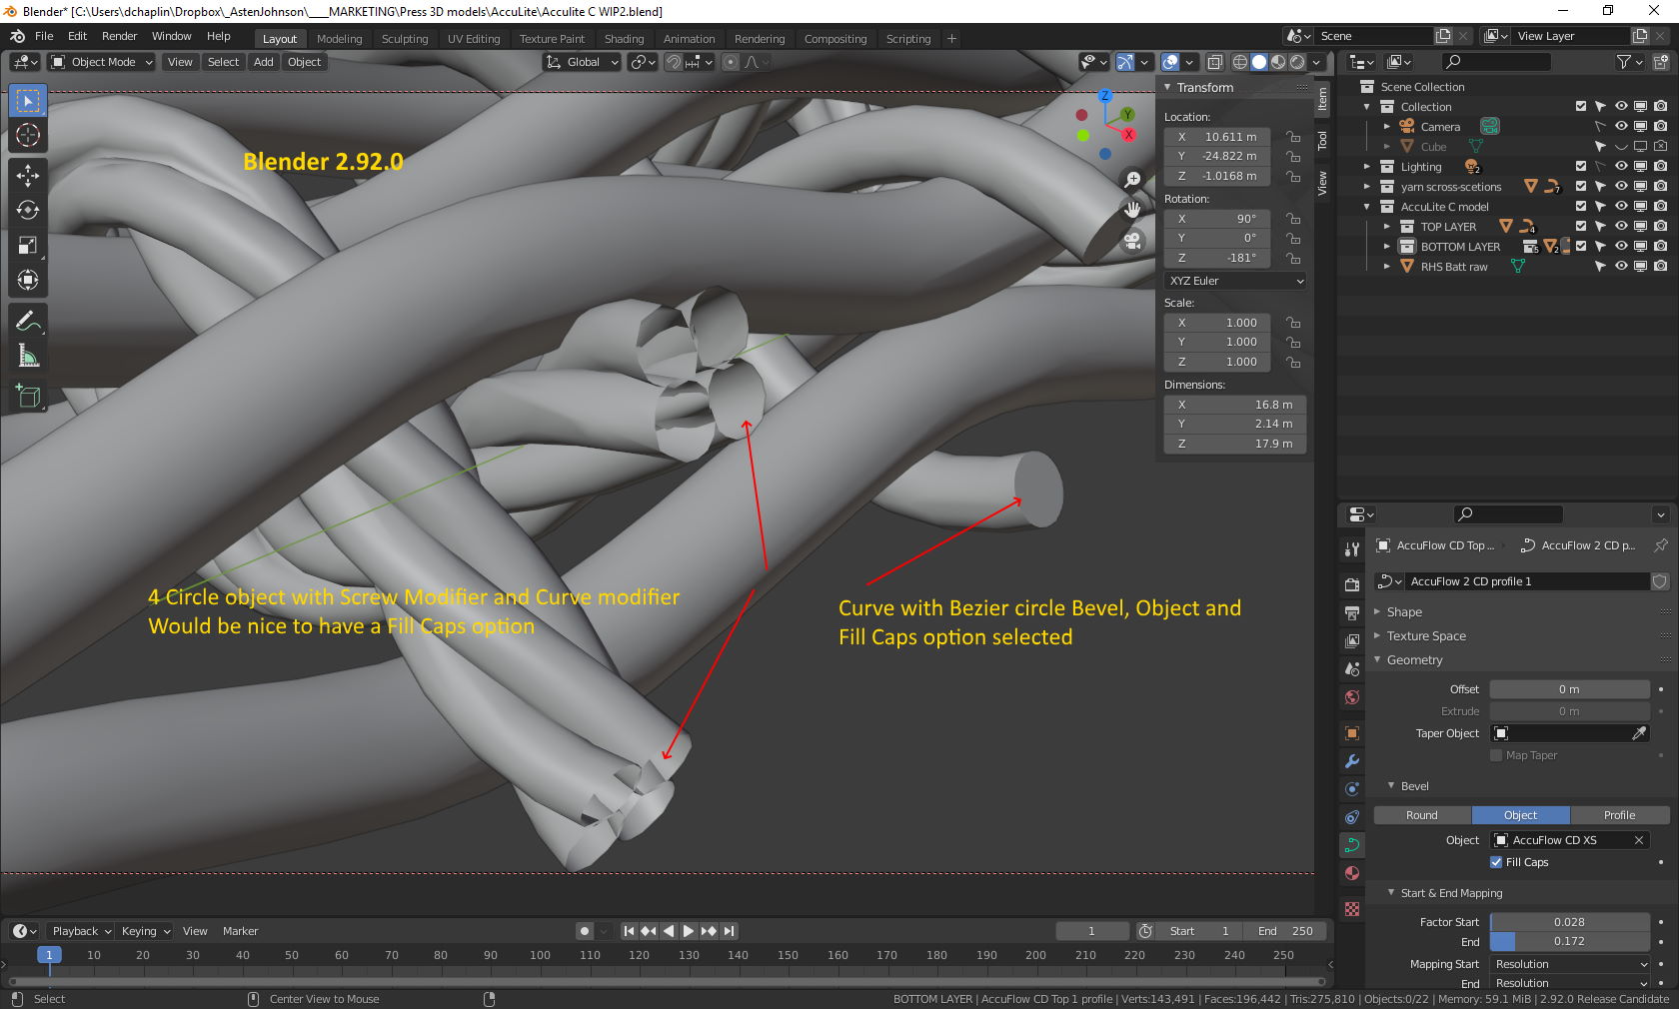Open the Object Mode dropdown
Image resolution: width=1679 pixels, height=1009 pixels.
(102, 62)
